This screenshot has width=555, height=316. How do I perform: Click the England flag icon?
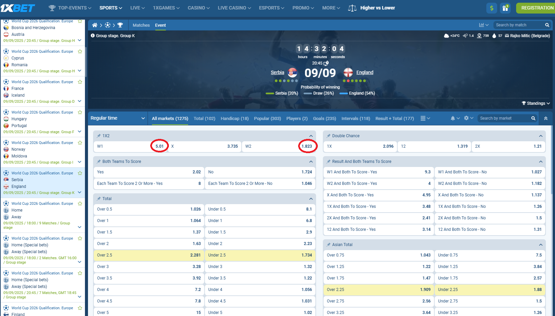pos(348,72)
